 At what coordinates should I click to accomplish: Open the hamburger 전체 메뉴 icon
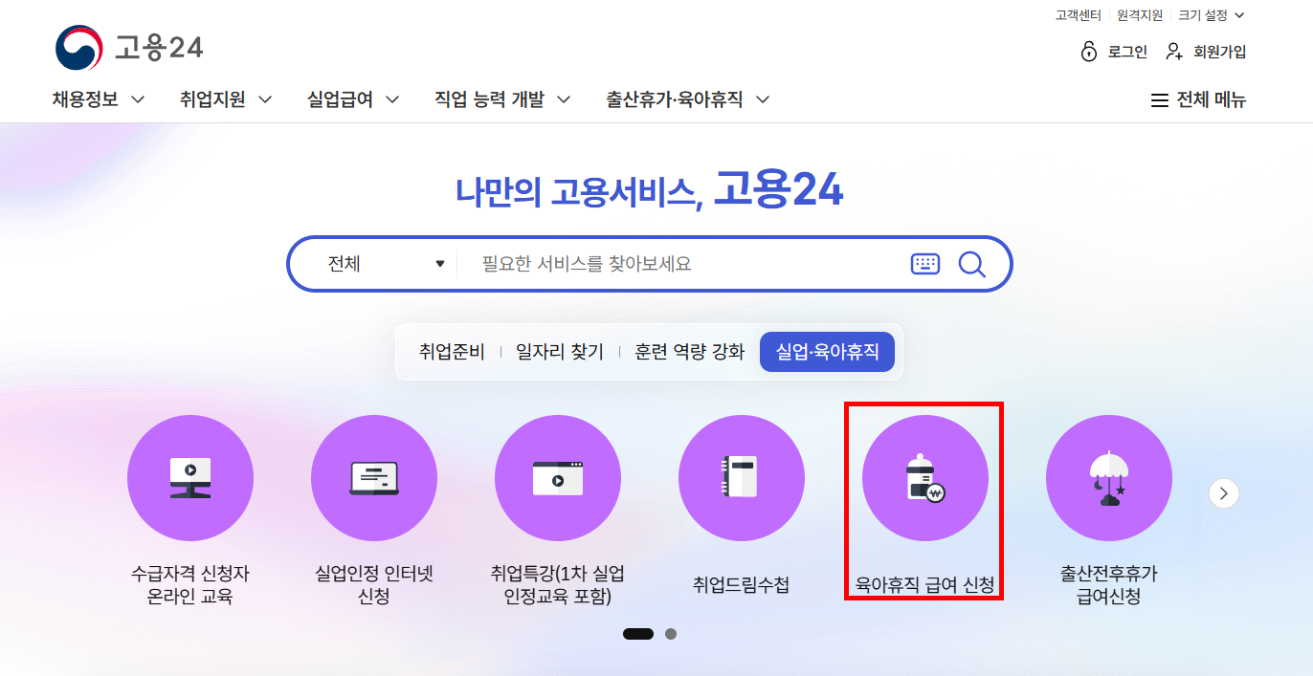[1159, 100]
